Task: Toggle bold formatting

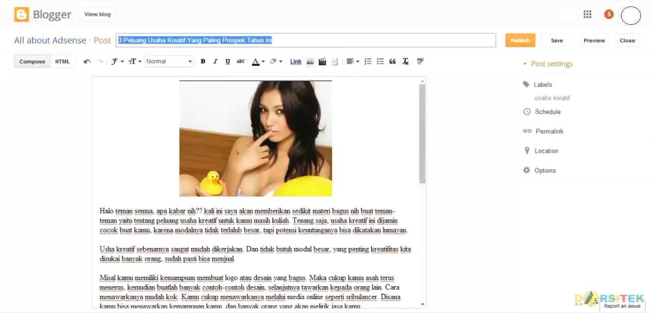Action: (x=203, y=61)
